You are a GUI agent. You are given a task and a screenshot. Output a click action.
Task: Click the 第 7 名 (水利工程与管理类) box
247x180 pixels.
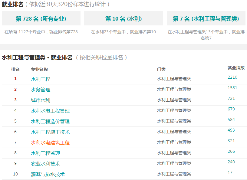point(206,18)
